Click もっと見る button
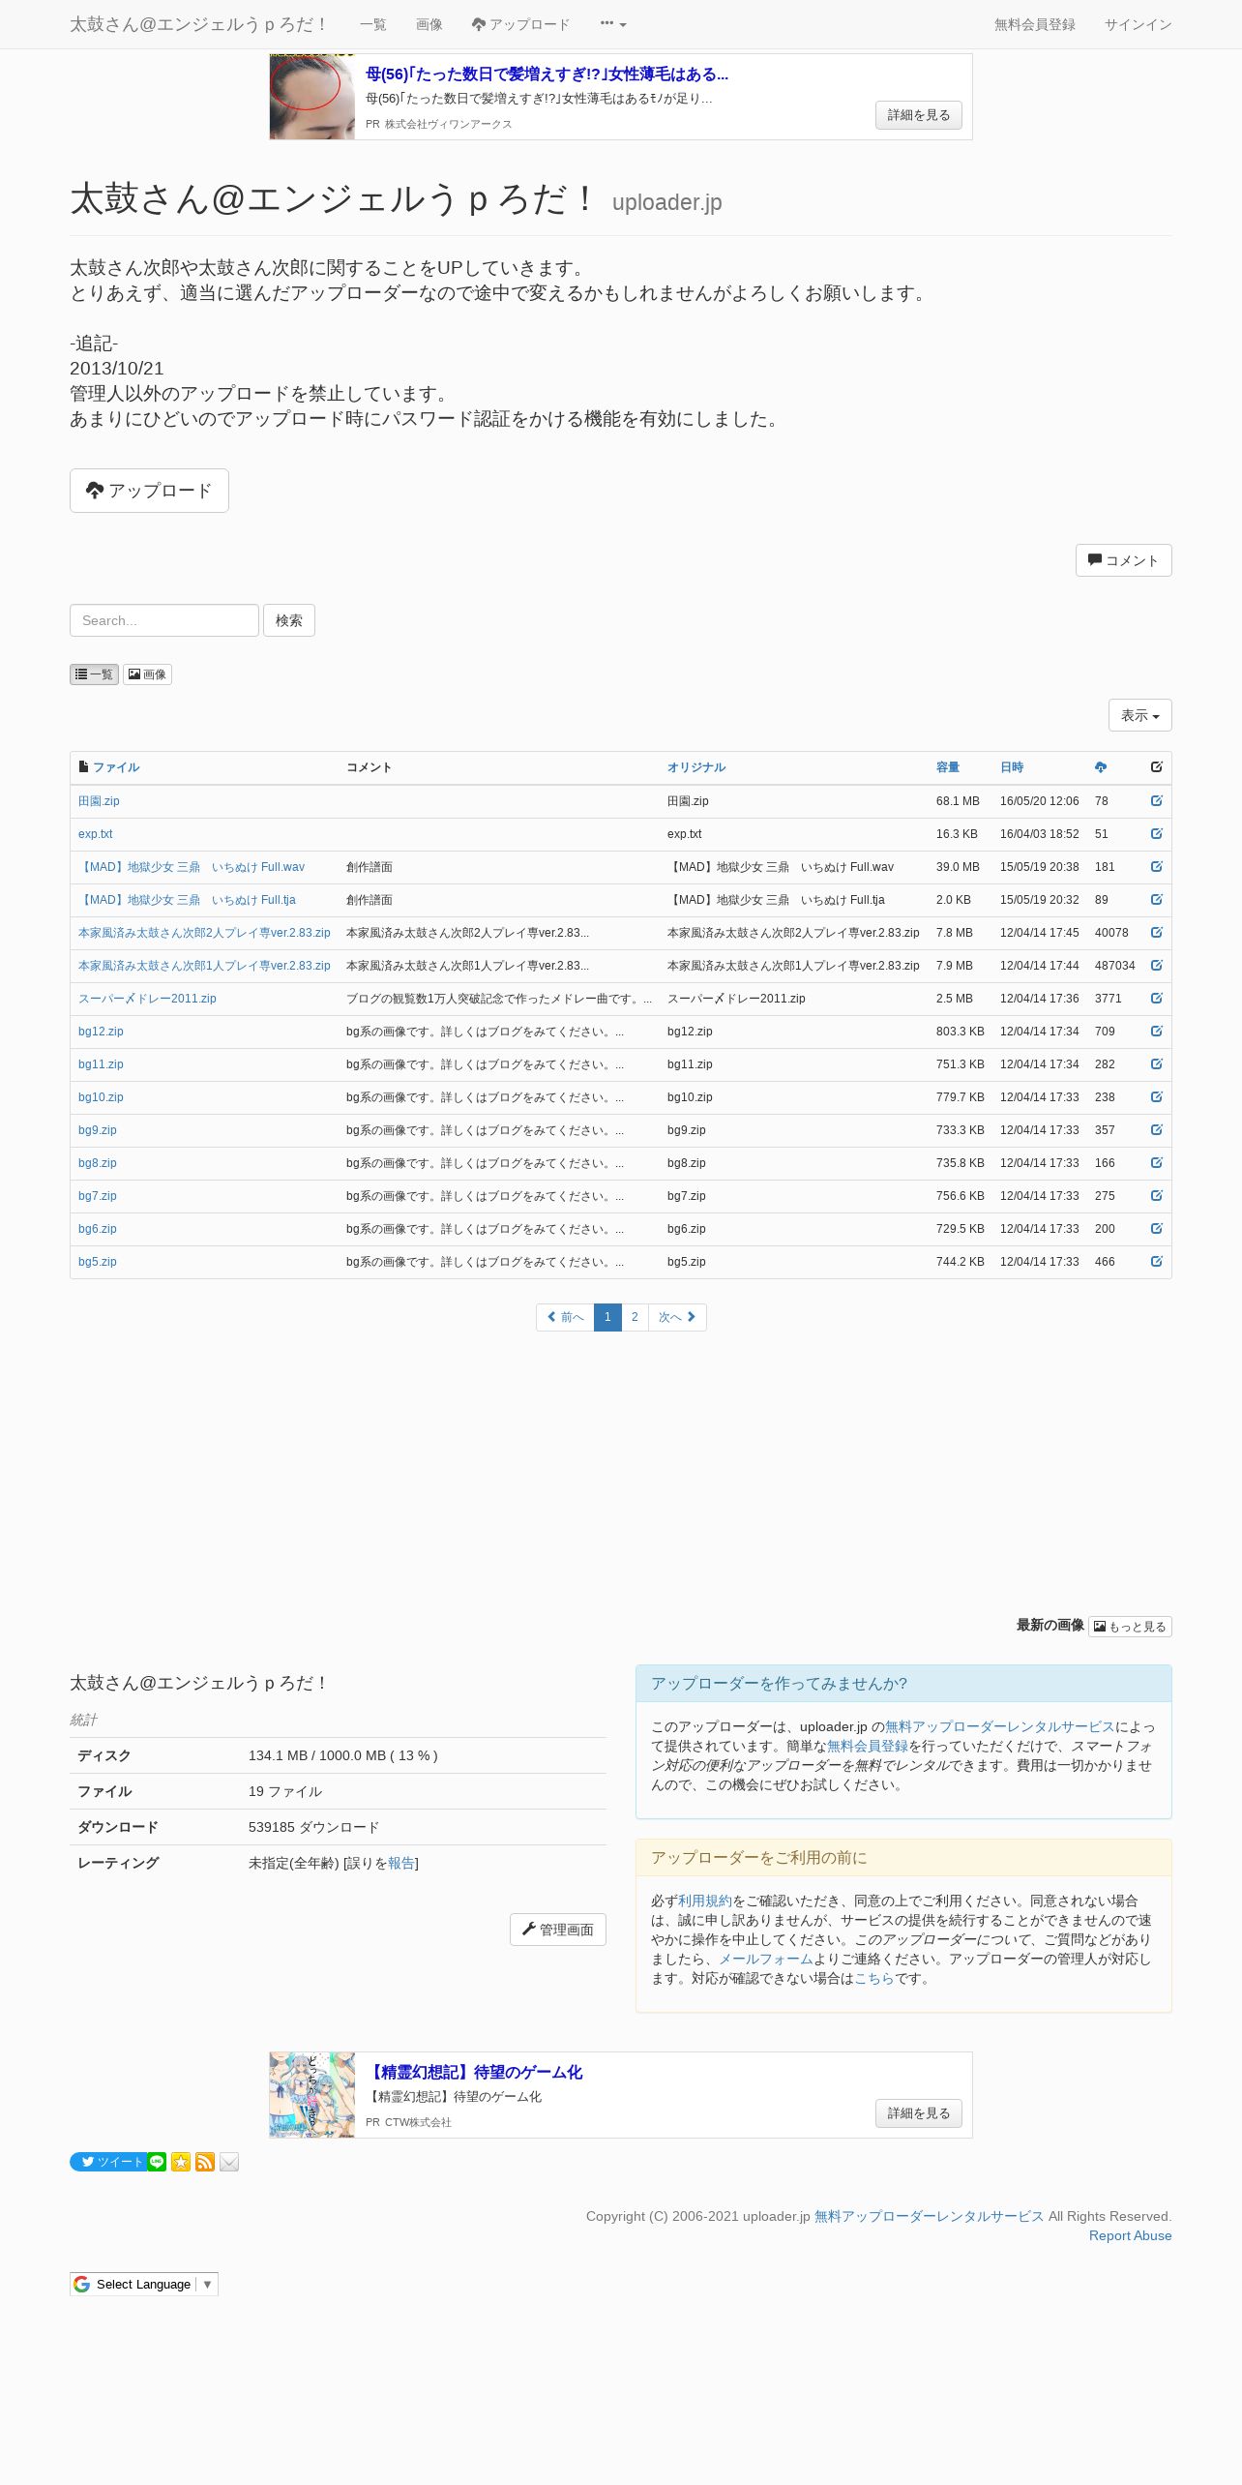This screenshot has height=2485, width=1242. tap(1130, 1627)
